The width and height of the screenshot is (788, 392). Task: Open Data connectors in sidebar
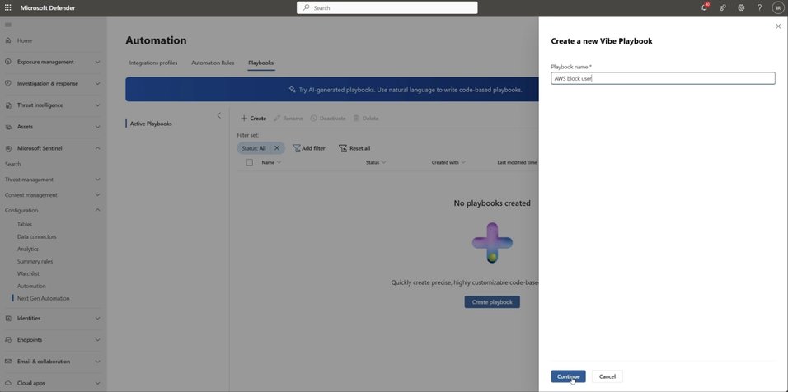click(37, 236)
